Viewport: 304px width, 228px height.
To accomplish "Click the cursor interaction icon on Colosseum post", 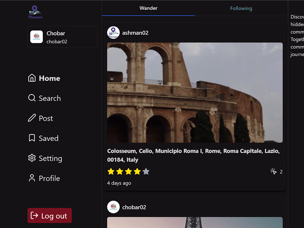I will pos(273,171).
